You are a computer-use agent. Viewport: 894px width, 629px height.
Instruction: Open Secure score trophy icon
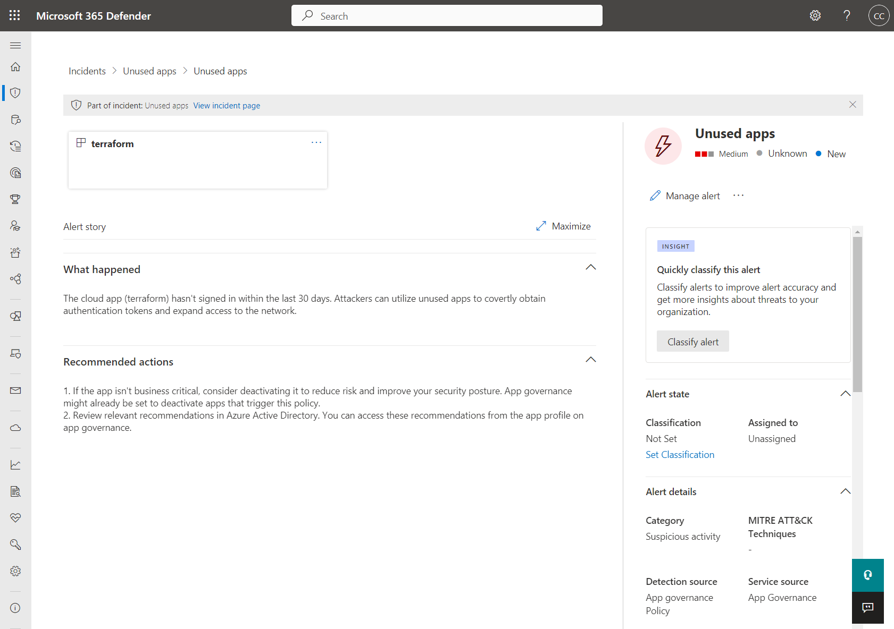(x=15, y=199)
